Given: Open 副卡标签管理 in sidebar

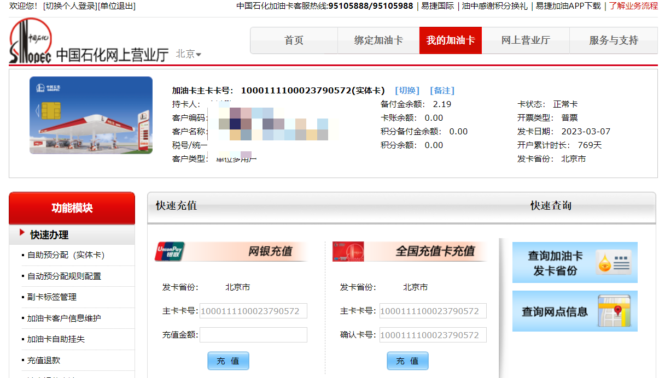Looking at the screenshot, I should point(52,297).
